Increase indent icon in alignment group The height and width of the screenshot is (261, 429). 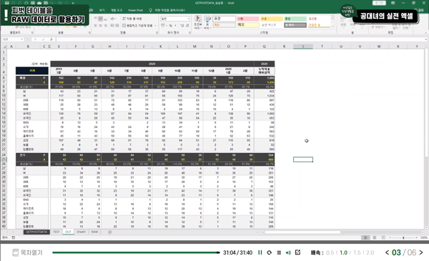[117, 26]
